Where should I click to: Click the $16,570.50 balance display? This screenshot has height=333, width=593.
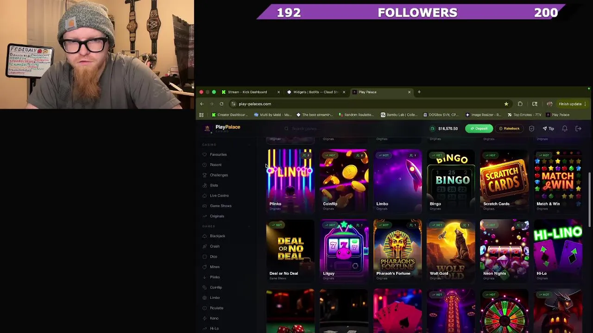[x=448, y=129]
